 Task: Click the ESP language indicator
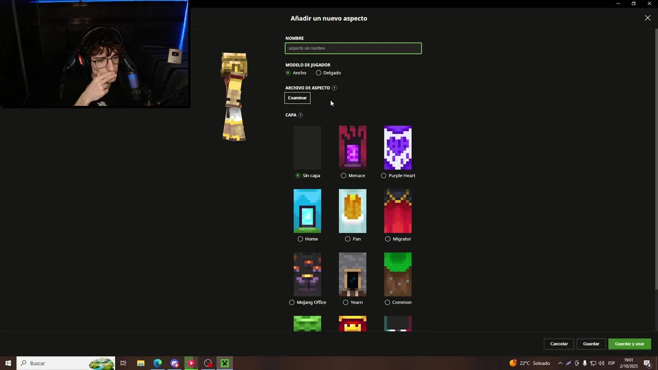tap(612, 363)
